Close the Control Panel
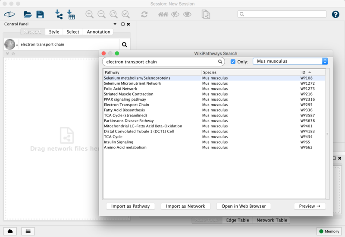The width and height of the screenshot is (345, 237). [129, 24]
